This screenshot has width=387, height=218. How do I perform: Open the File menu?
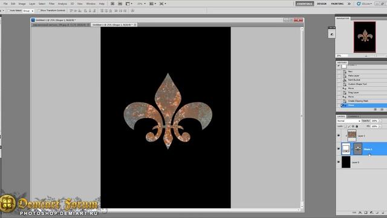(5, 4)
